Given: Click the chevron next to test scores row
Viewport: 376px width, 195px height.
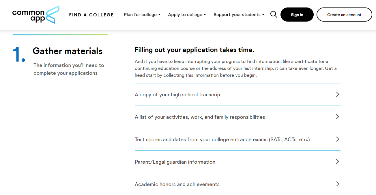Looking at the screenshot, I should 337,139.
